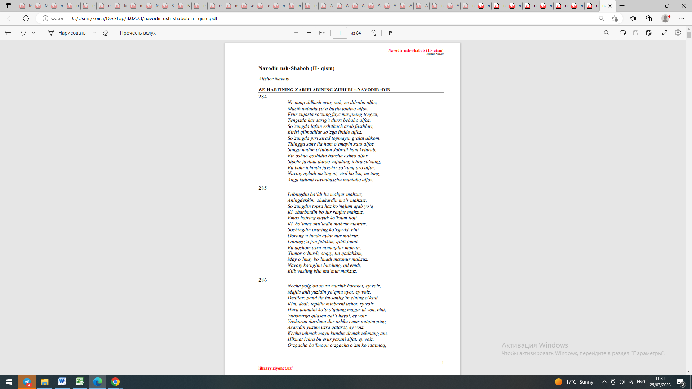
Task: Open search in PDF
Action: 607,33
